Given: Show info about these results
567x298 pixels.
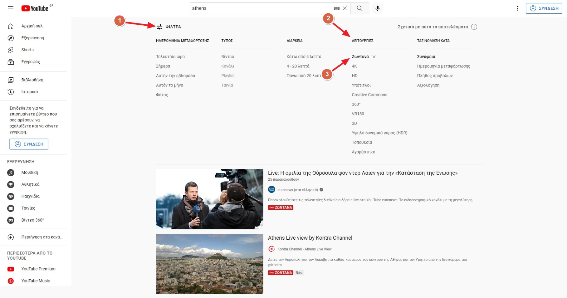Looking at the screenshot, I should coord(474,27).
